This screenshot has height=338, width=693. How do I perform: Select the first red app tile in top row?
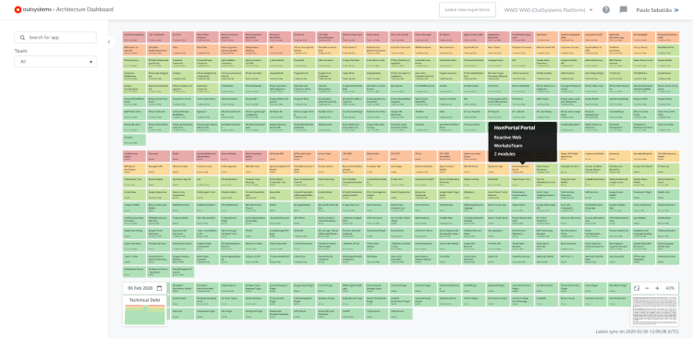pos(134,37)
